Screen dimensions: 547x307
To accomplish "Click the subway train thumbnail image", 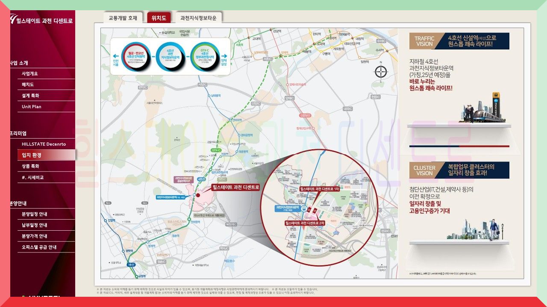I will tap(482, 107).
